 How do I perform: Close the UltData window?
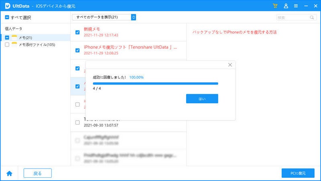click(x=316, y=6)
